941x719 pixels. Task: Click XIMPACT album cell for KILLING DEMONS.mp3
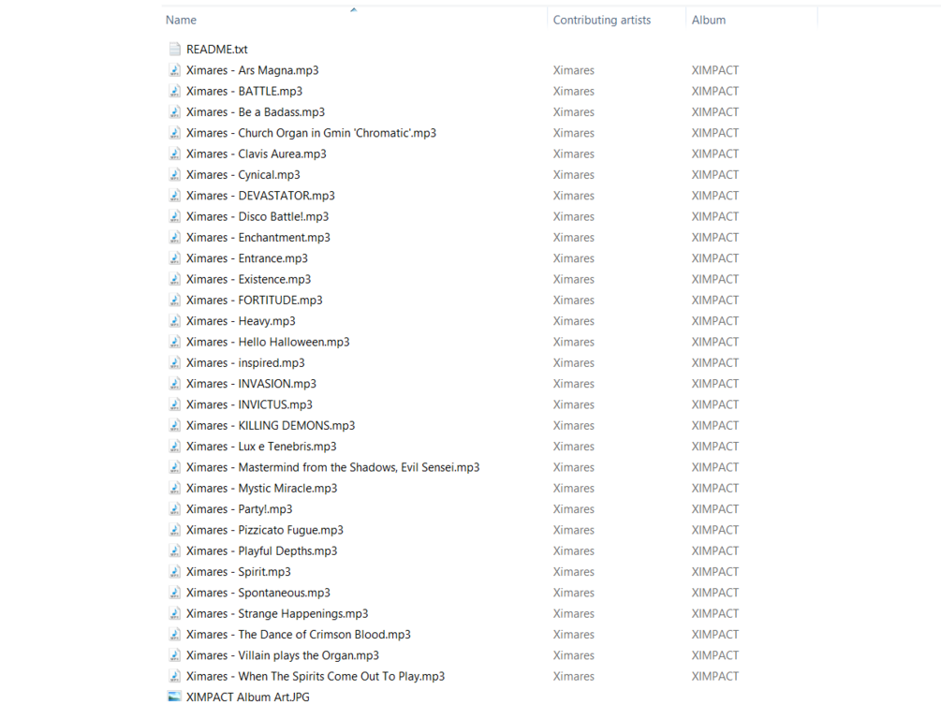click(x=715, y=426)
